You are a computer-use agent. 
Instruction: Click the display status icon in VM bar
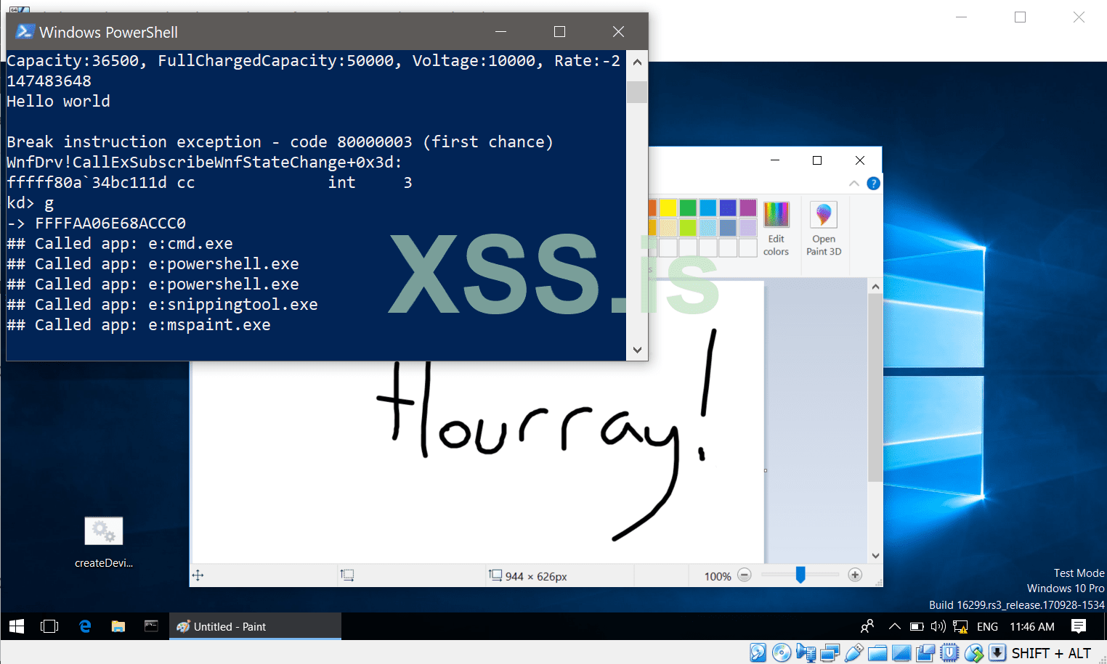tap(901, 652)
